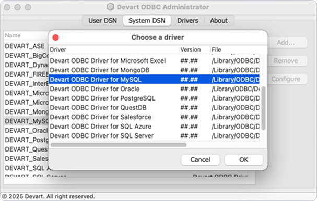317x201 pixels.
Task: Click the Remove button
Action: pos(286,61)
